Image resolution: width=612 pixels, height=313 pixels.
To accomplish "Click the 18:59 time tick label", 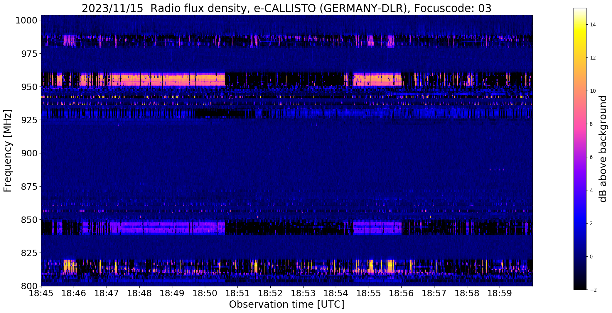I will click(x=500, y=293).
